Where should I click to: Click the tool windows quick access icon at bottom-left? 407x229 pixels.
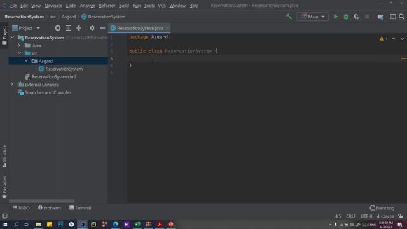(4, 216)
